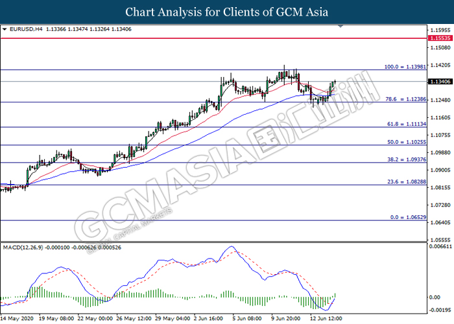Click the 1.09880 price scale value
Image resolution: width=454 pixels, height=324 pixels.
click(x=440, y=152)
